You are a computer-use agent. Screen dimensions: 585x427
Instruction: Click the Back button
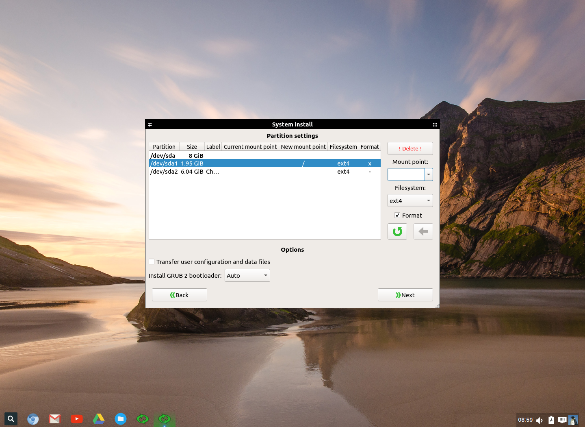[x=180, y=295]
